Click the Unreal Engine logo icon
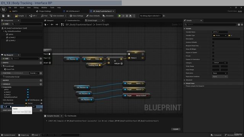 tap(3, 10)
